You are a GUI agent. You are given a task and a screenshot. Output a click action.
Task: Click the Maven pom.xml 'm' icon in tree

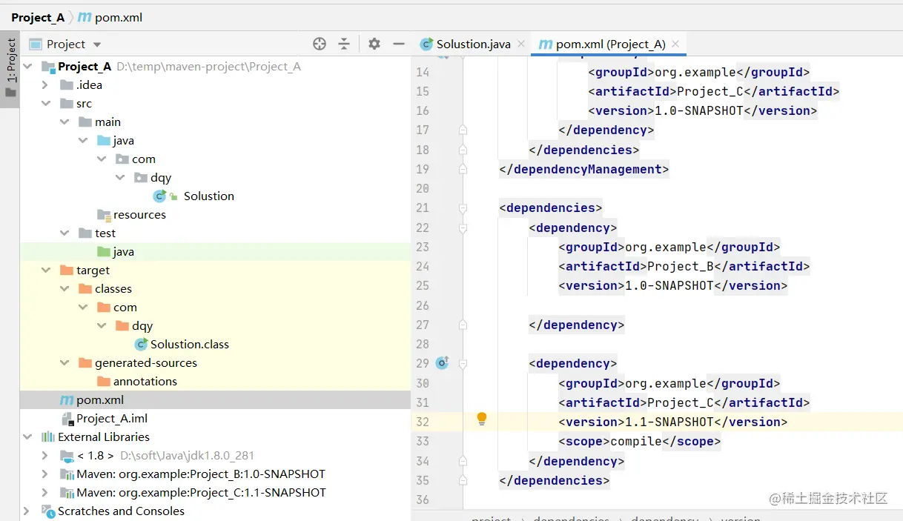[x=67, y=399]
